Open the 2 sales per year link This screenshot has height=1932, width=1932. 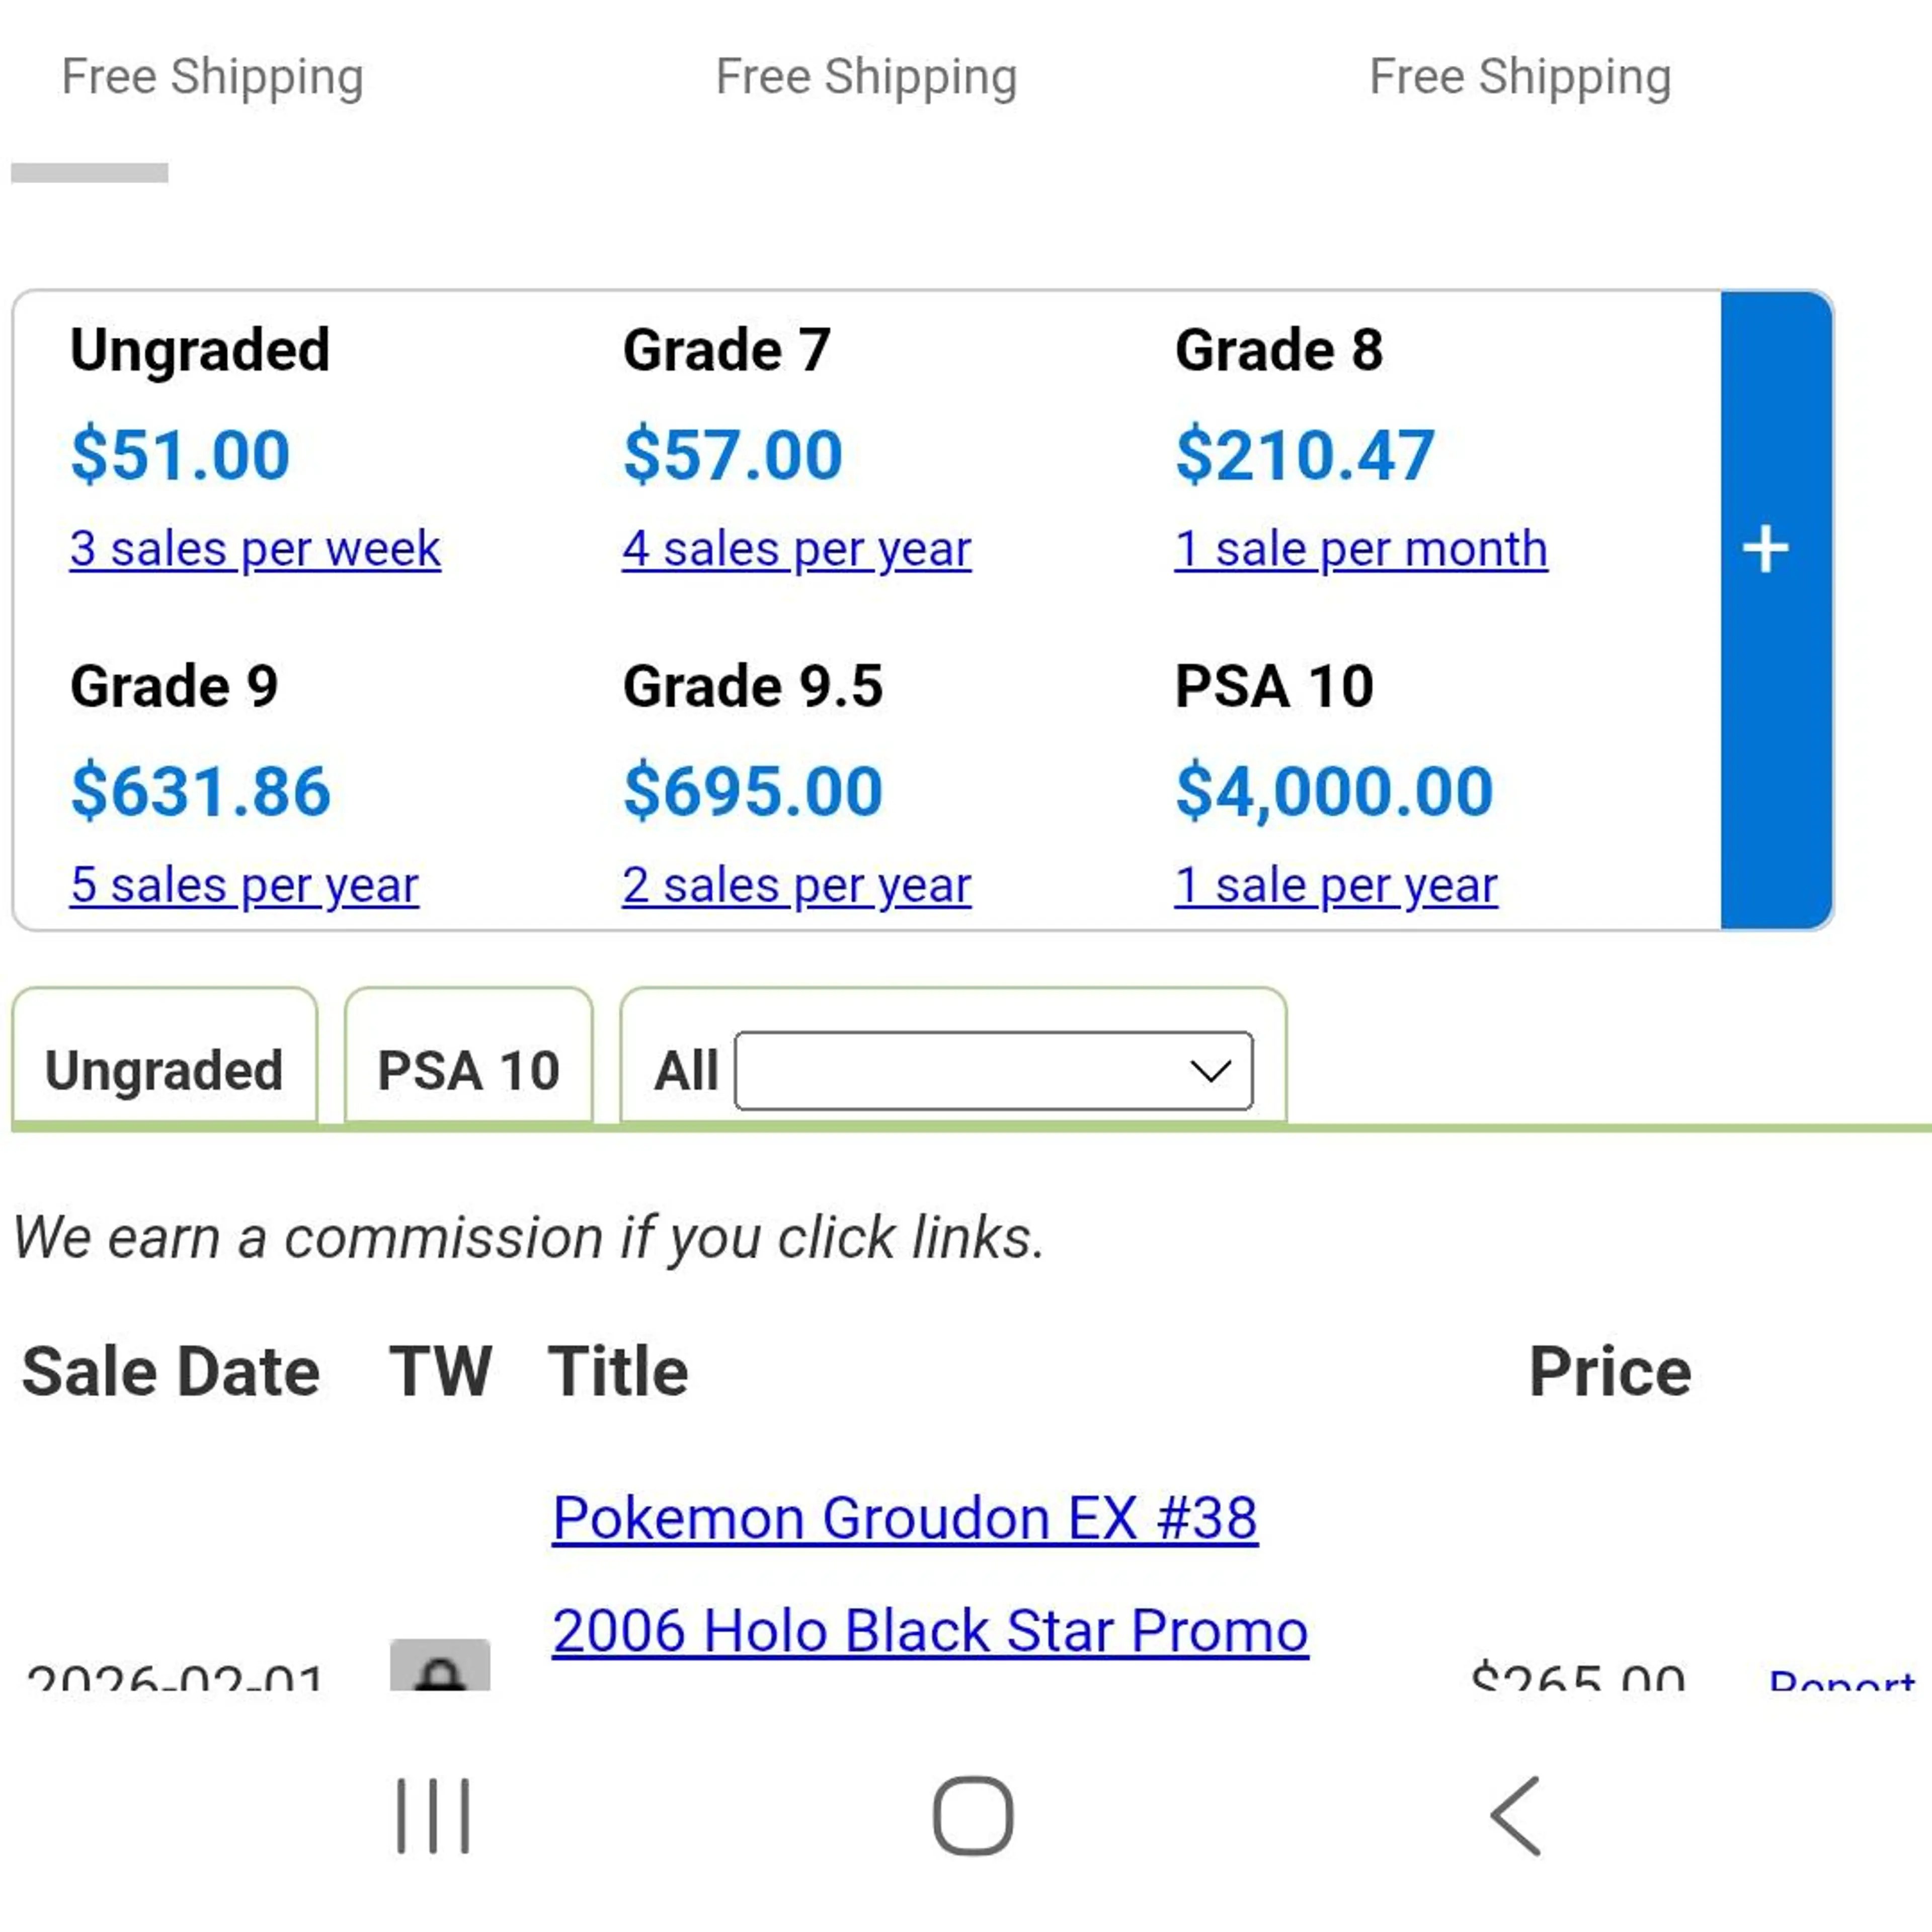click(x=796, y=885)
